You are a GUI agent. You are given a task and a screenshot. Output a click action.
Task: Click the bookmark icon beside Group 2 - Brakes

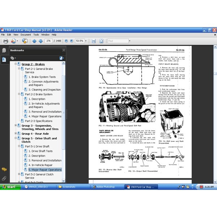(x=19, y=64)
